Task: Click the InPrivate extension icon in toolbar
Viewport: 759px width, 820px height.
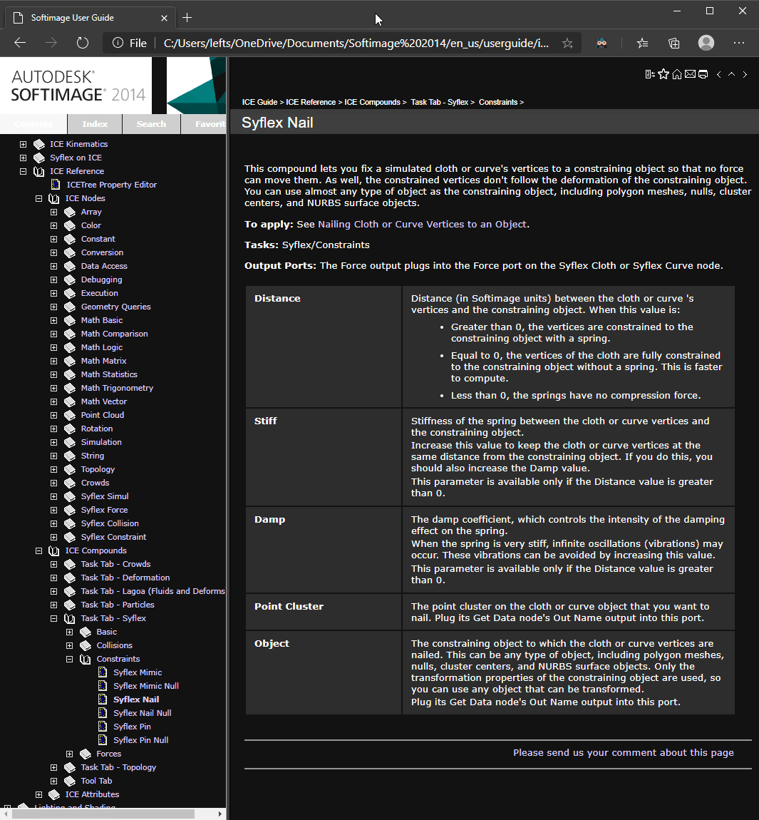Action: [601, 43]
